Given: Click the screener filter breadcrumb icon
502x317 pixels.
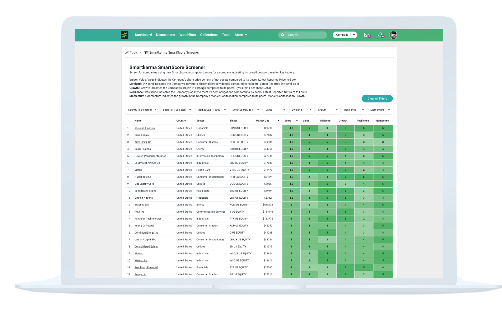Looking at the screenshot, I should point(146,53).
